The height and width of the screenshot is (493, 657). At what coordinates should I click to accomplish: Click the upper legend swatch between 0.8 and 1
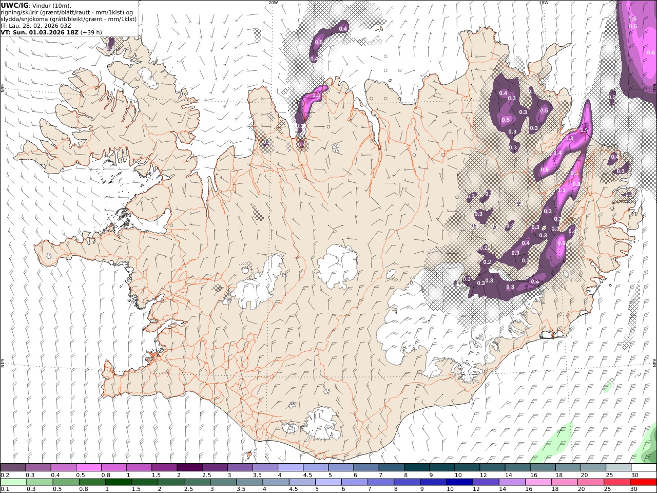click(x=113, y=467)
